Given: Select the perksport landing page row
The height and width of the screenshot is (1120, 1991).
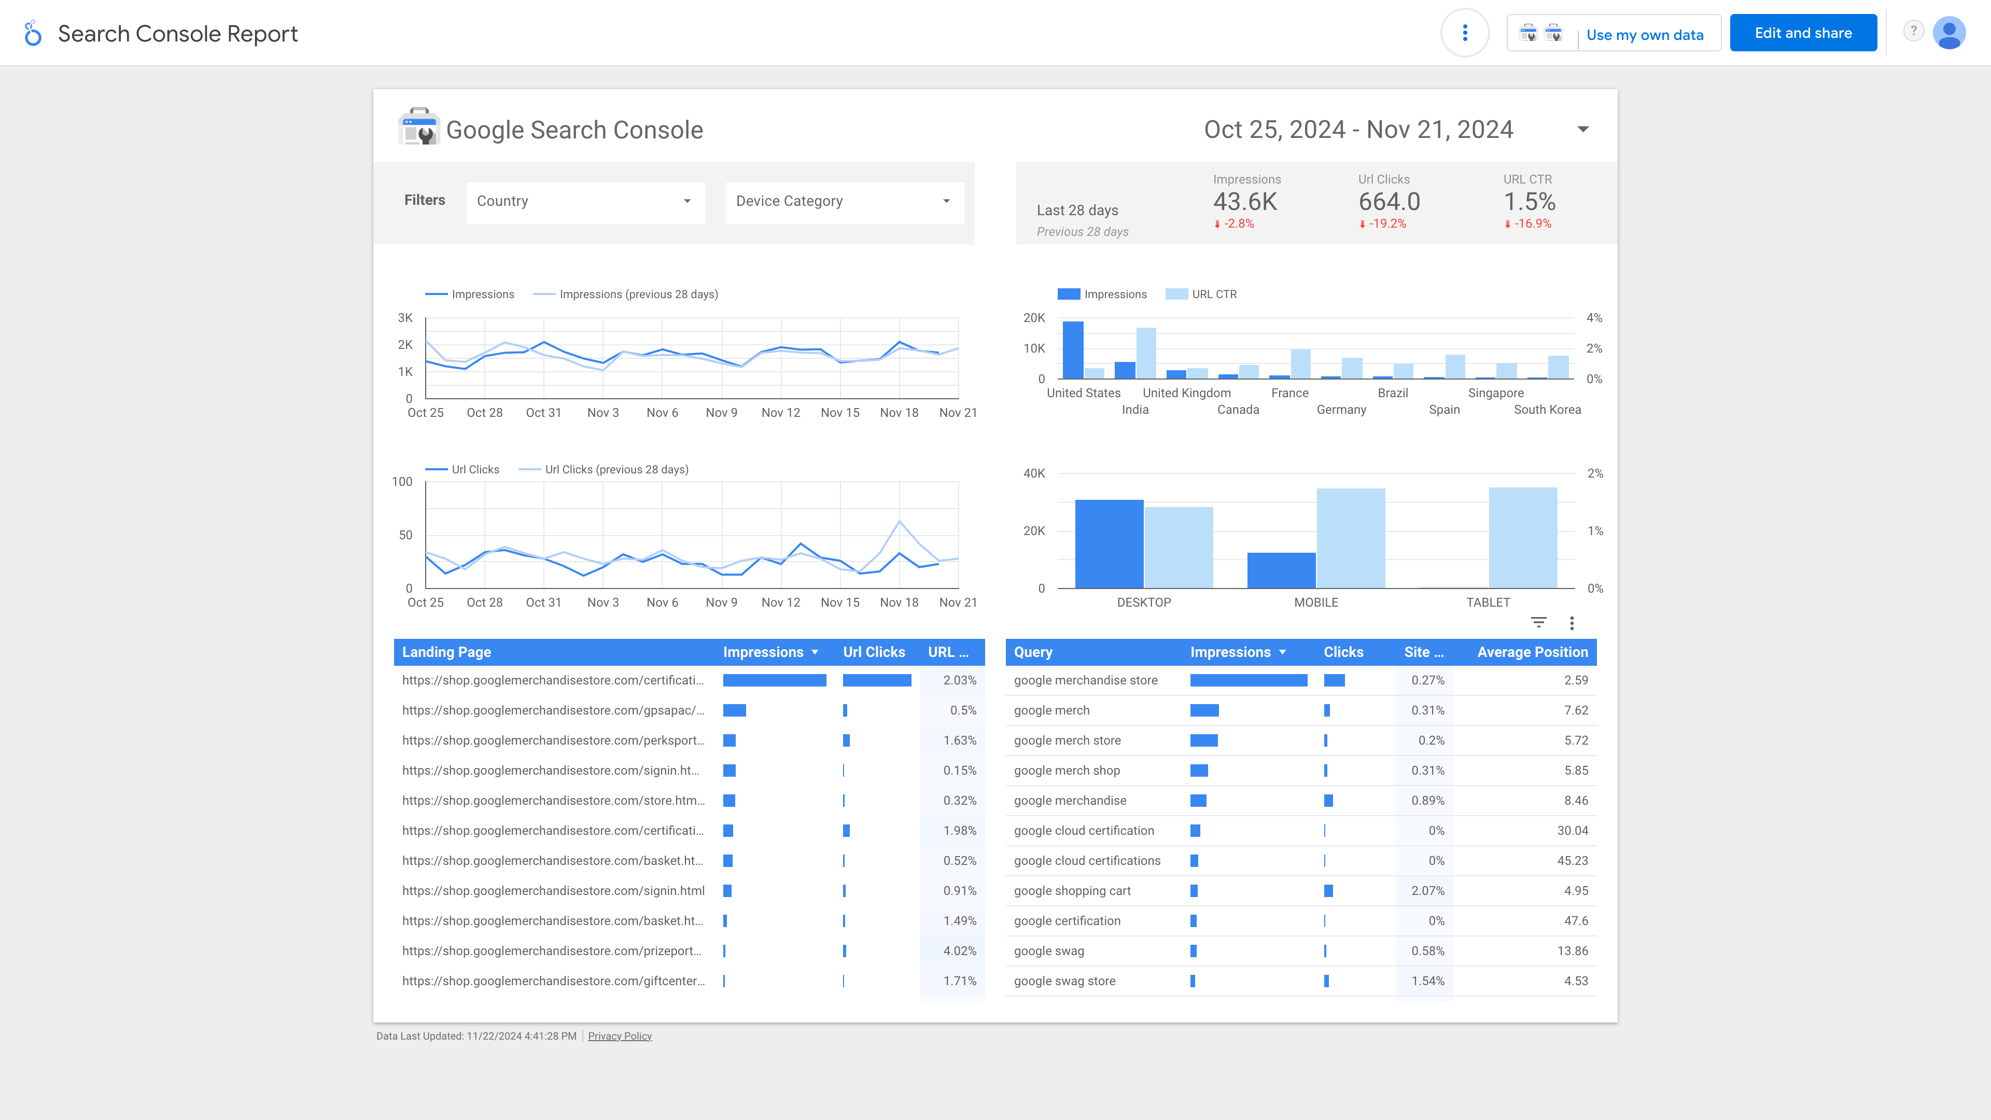Looking at the screenshot, I should pos(690,740).
